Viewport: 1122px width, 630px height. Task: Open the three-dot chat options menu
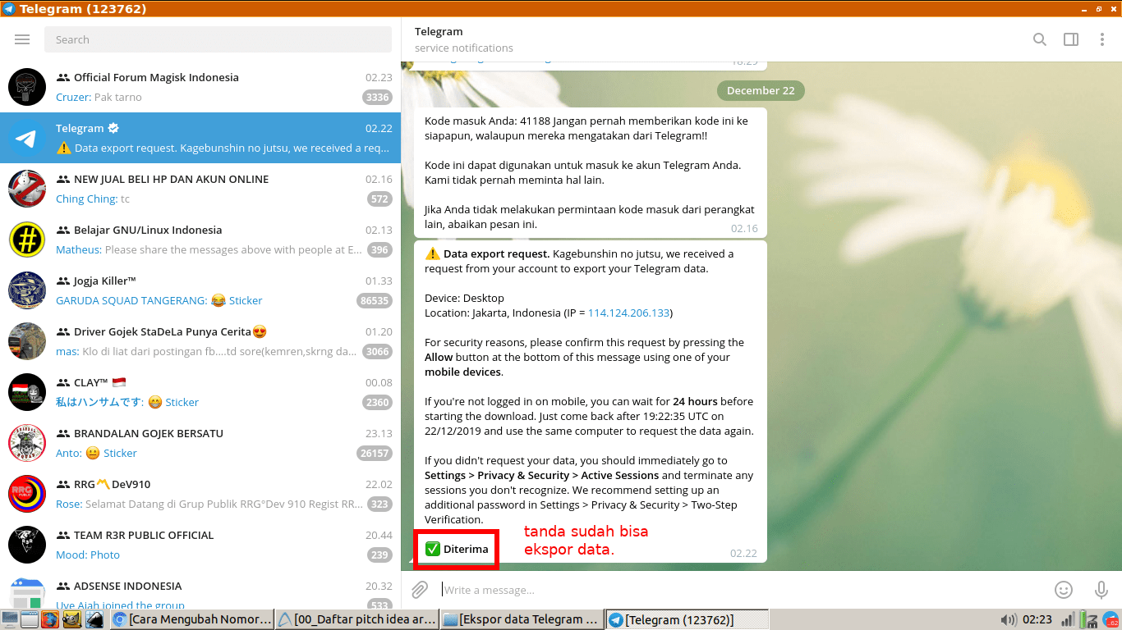(1102, 39)
